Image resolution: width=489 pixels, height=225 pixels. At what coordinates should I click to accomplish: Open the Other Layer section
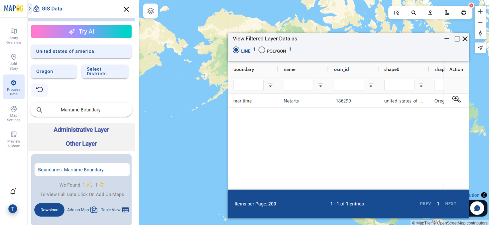(81, 144)
